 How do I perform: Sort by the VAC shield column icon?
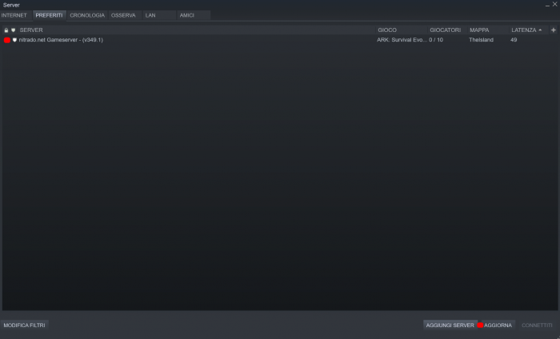pyautogui.click(x=14, y=30)
